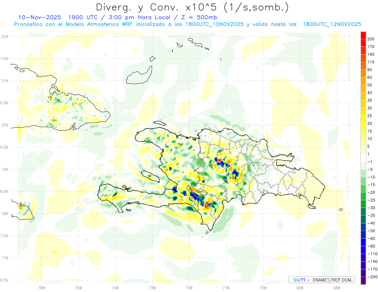Click the longitude label "73W"

tap(152, 288)
